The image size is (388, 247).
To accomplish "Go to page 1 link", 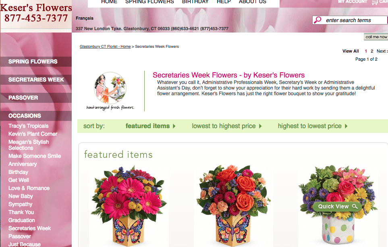I will coord(366,51).
